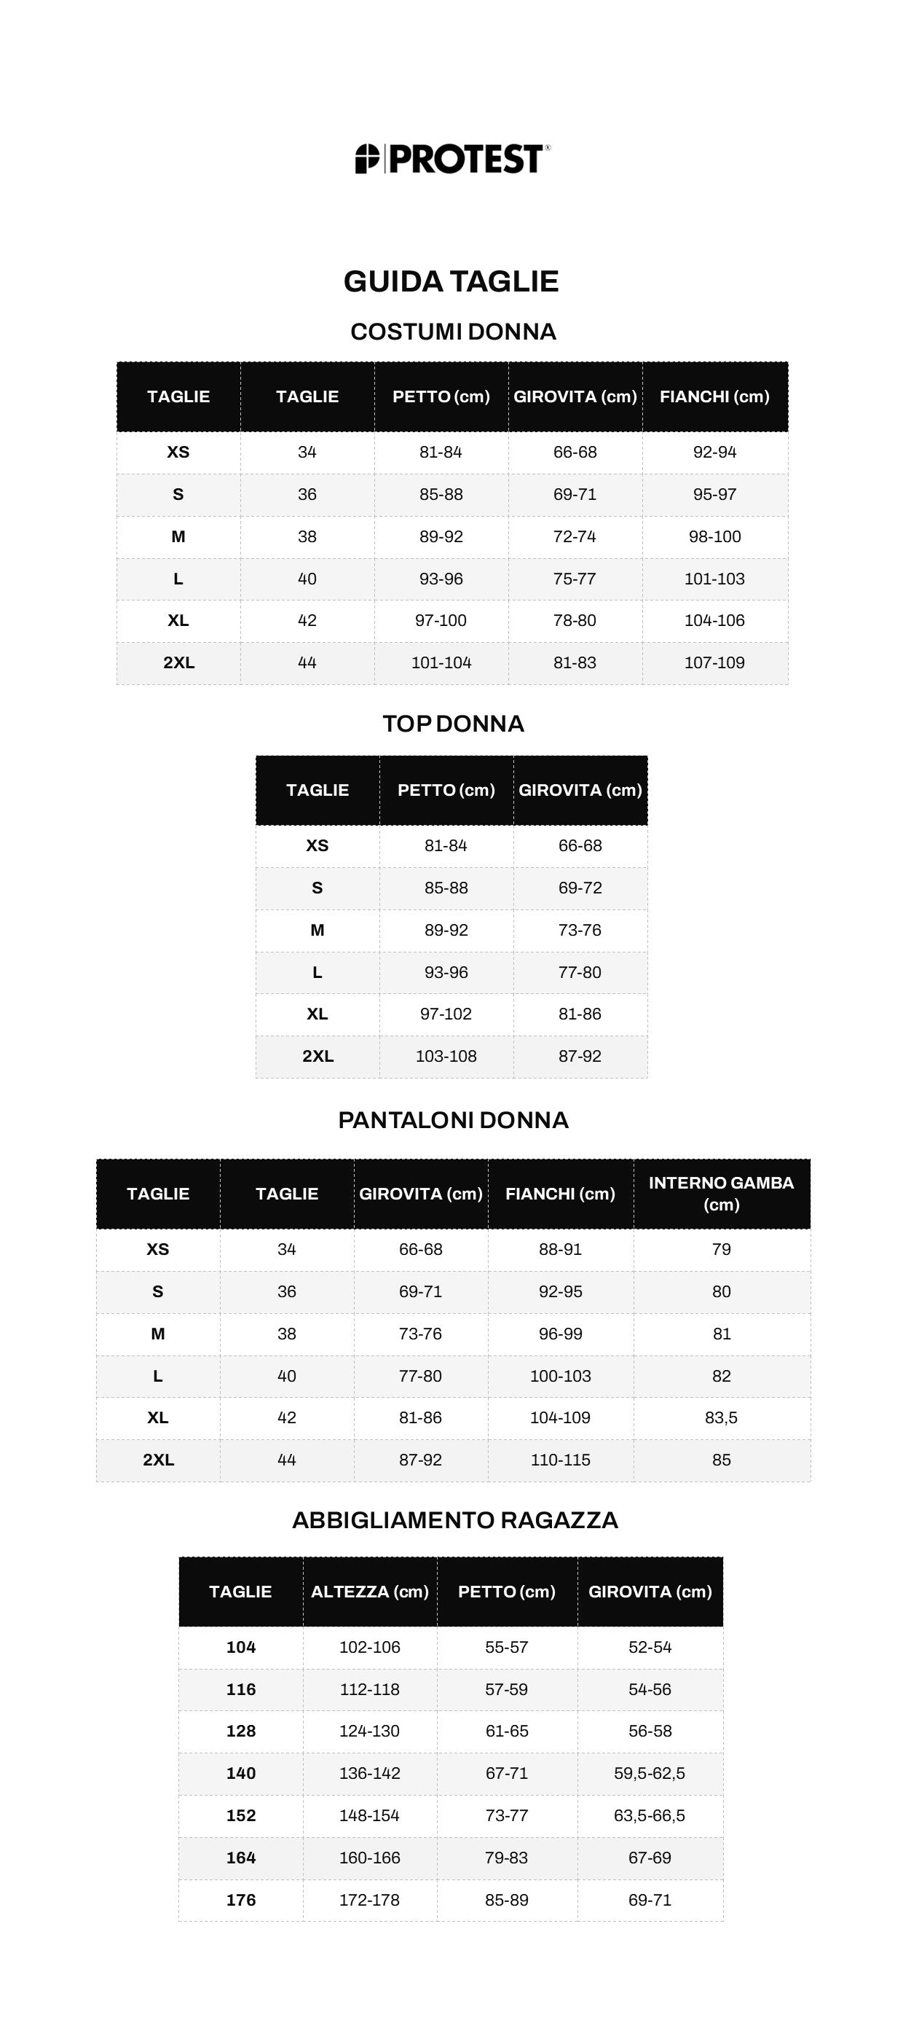Click the ABBIGLIAMENTO RAGAZZA heading
903x2023 pixels.
(x=455, y=1520)
